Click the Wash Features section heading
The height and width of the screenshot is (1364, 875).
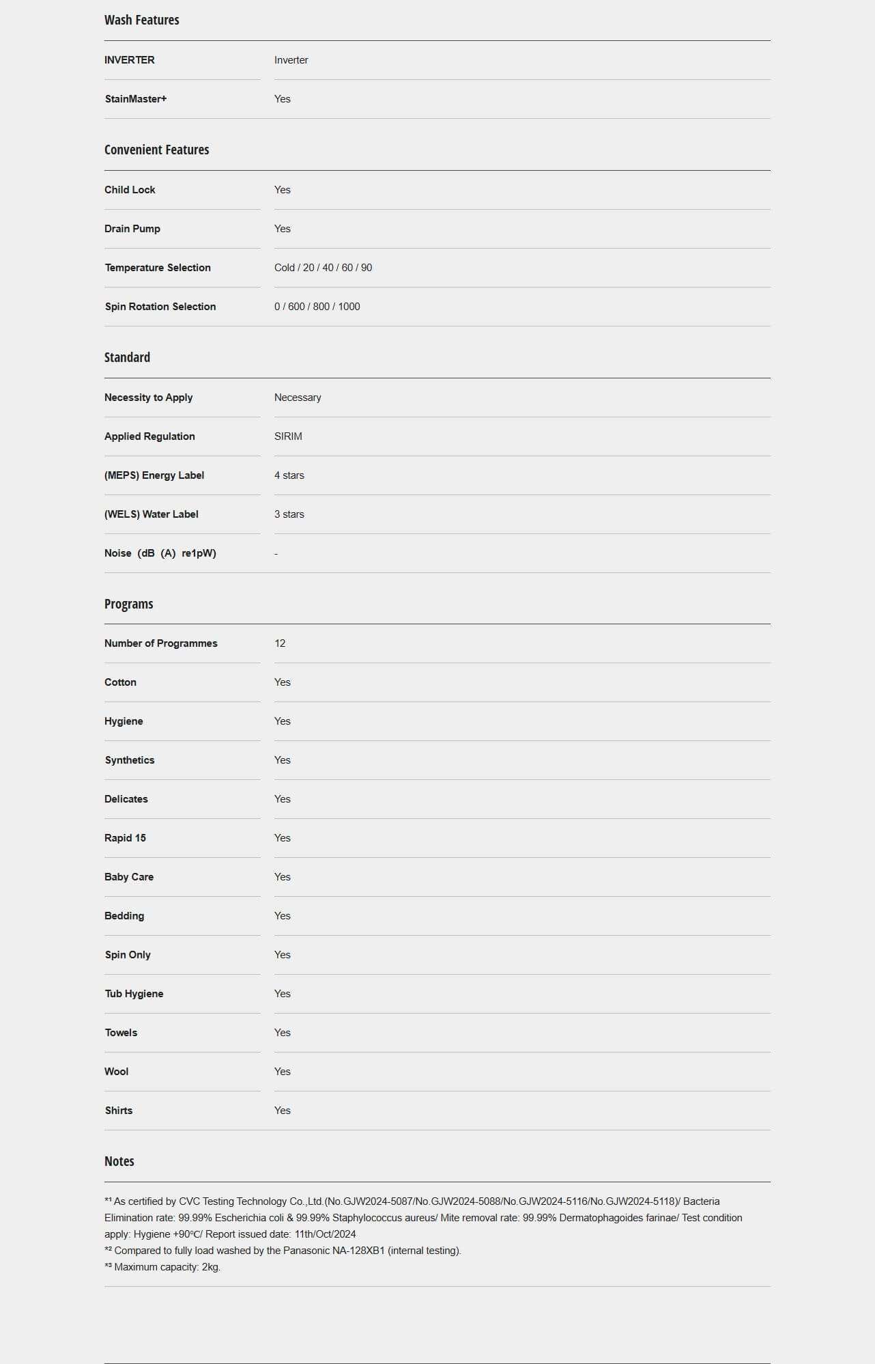point(141,20)
